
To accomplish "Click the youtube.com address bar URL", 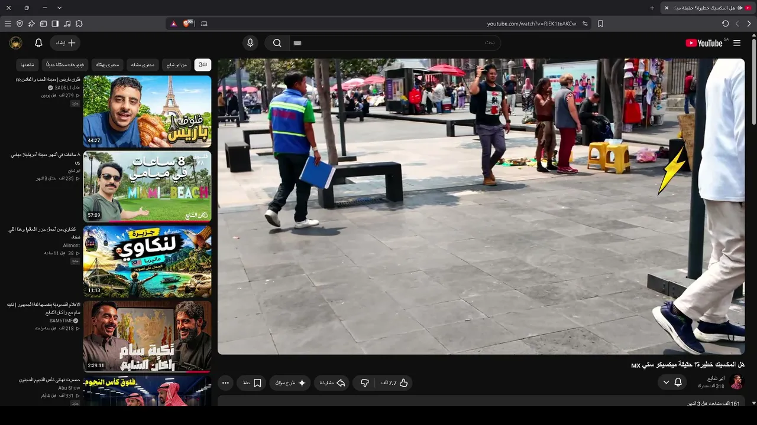I will coord(531,24).
